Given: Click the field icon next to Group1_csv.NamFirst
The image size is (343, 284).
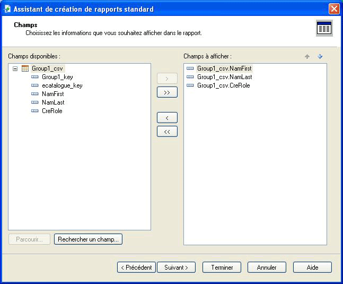Looking at the screenshot, I should click(x=190, y=68).
